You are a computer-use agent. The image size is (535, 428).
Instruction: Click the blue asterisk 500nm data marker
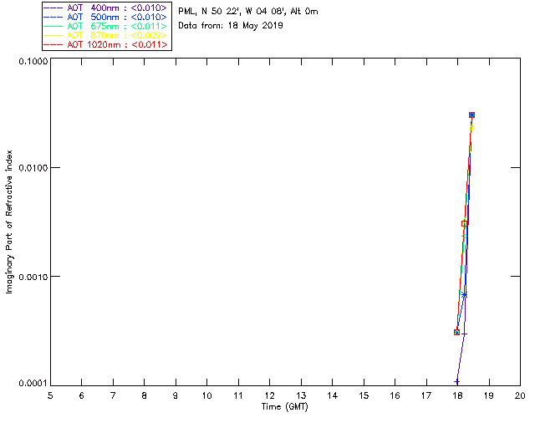pyautogui.click(x=465, y=295)
